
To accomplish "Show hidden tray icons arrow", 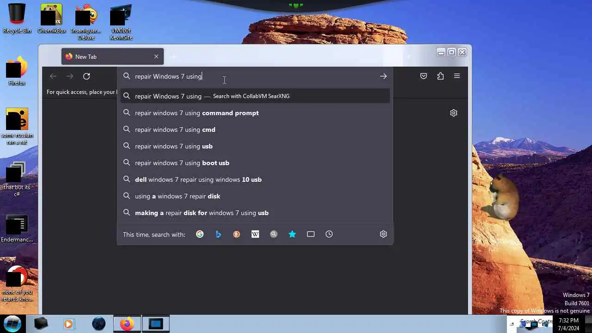I will pyautogui.click(x=512, y=324).
